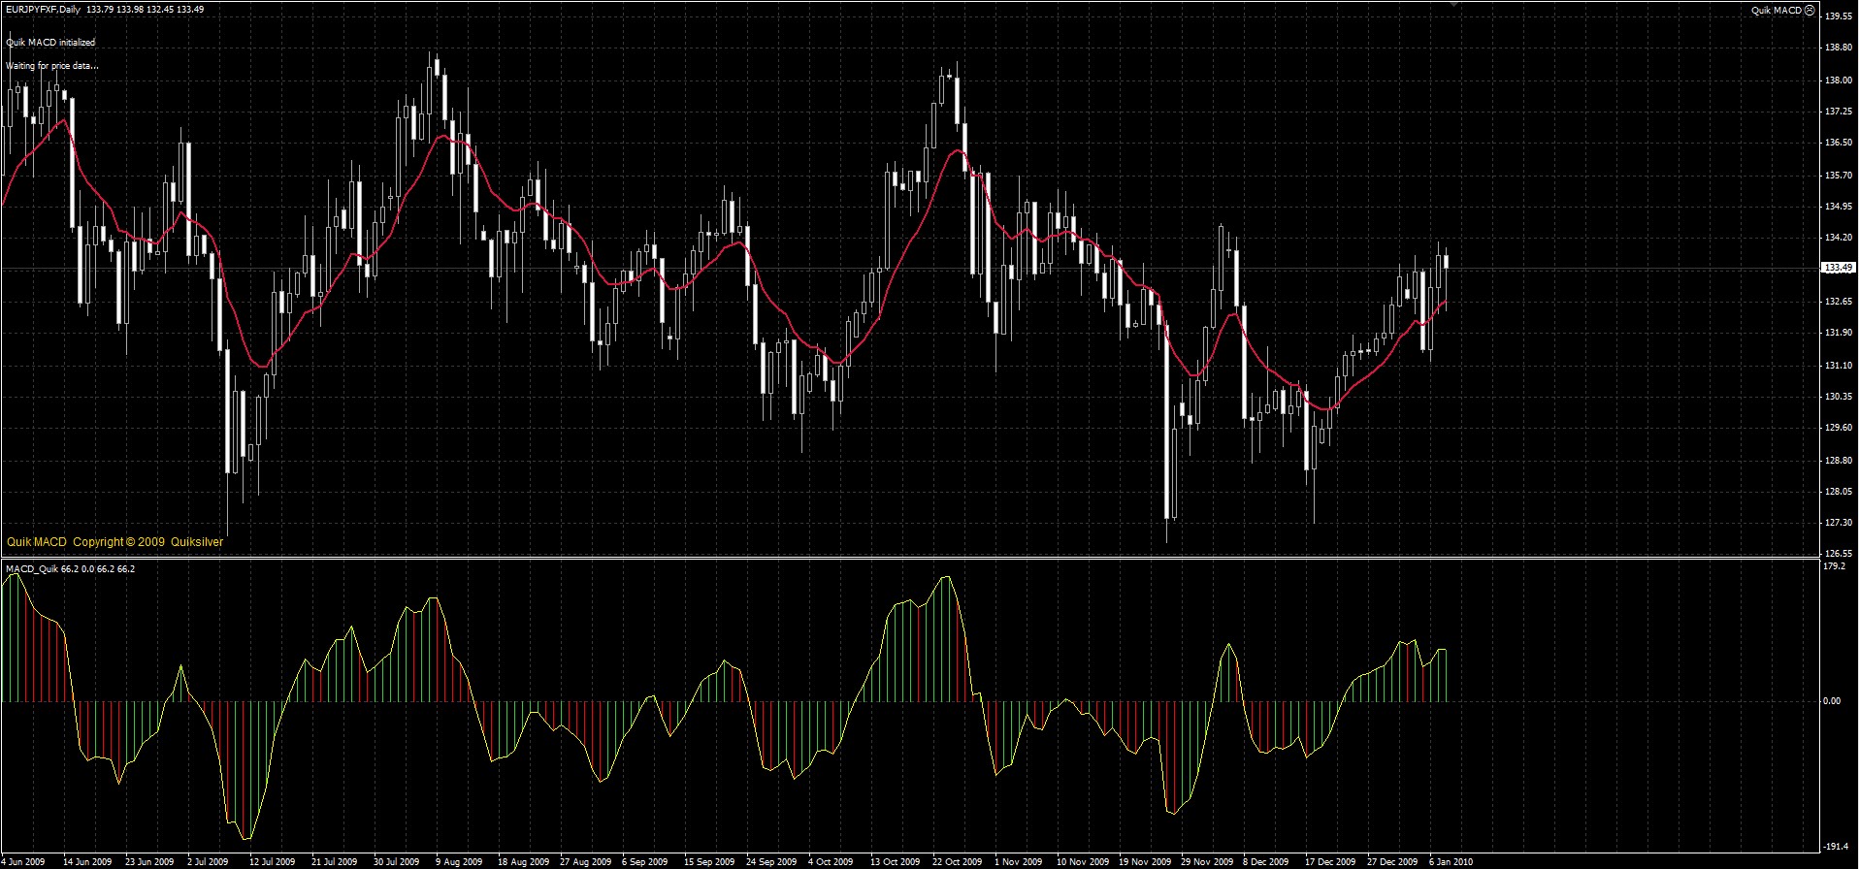Click the 129.60 price axis value
Viewport: 1859px width, 869px height.
[1838, 428]
